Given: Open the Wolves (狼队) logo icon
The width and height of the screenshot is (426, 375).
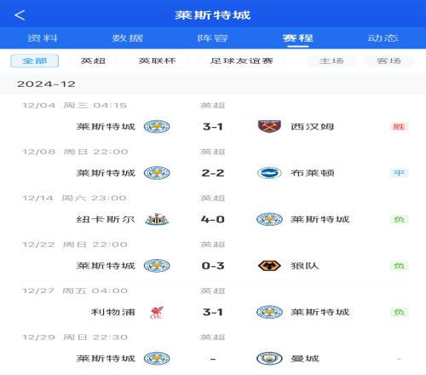Looking at the screenshot, I should [x=269, y=266].
